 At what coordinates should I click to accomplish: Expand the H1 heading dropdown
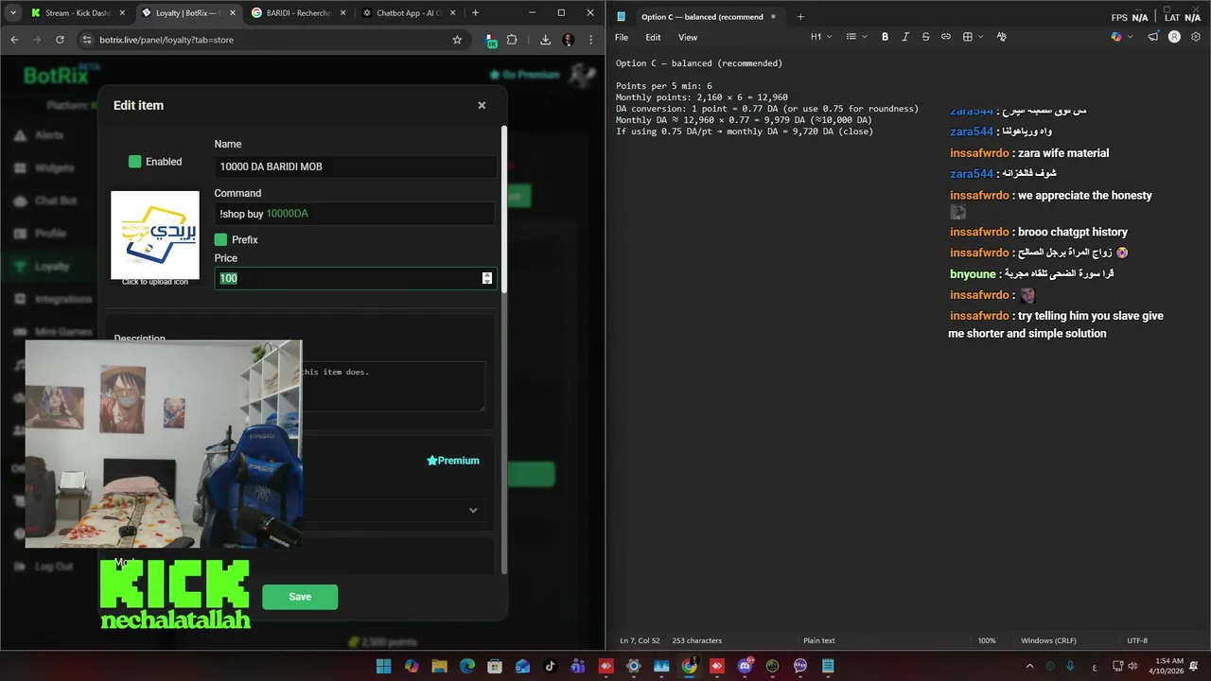[x=821, y=37]
